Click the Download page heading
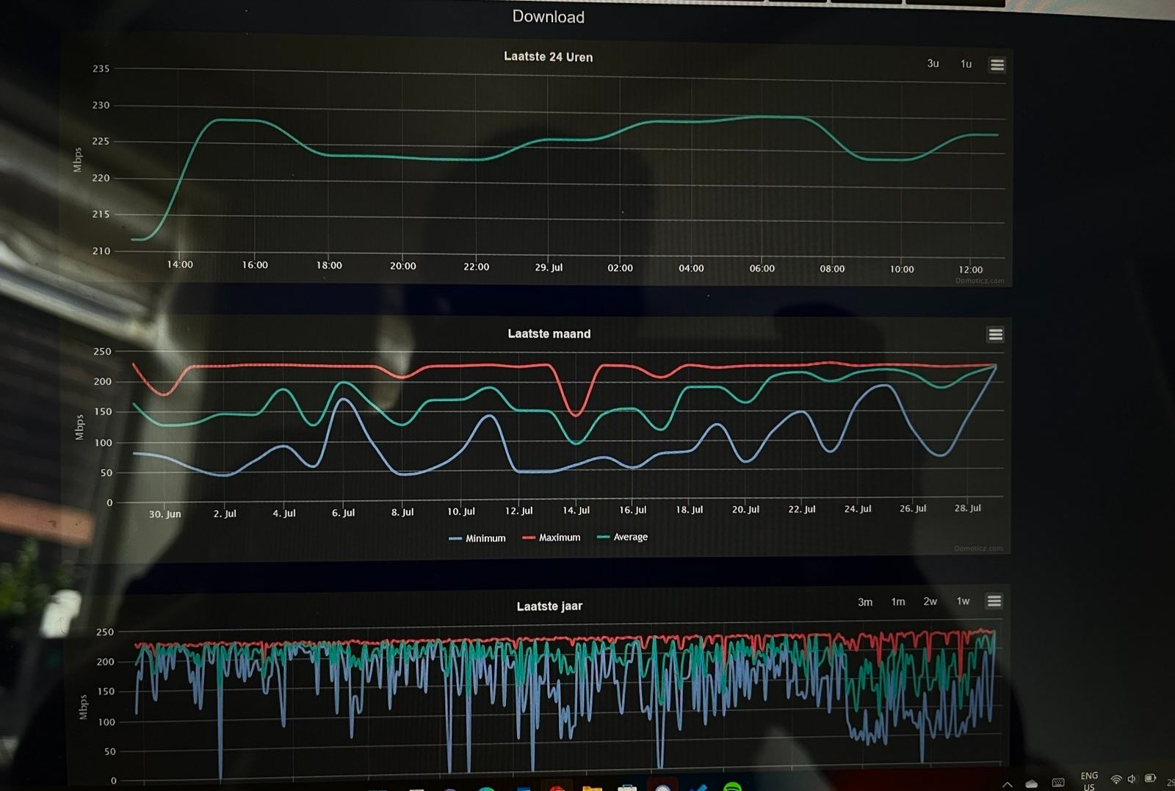Screen dimensions: 1175x791 (549, 17)
